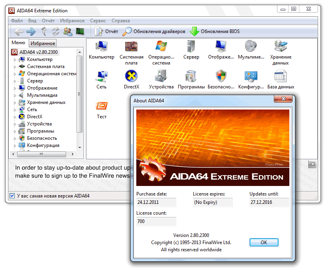Expand the Компьютер tree node
The image size is (328, 268).
click(x=15, y=60)
